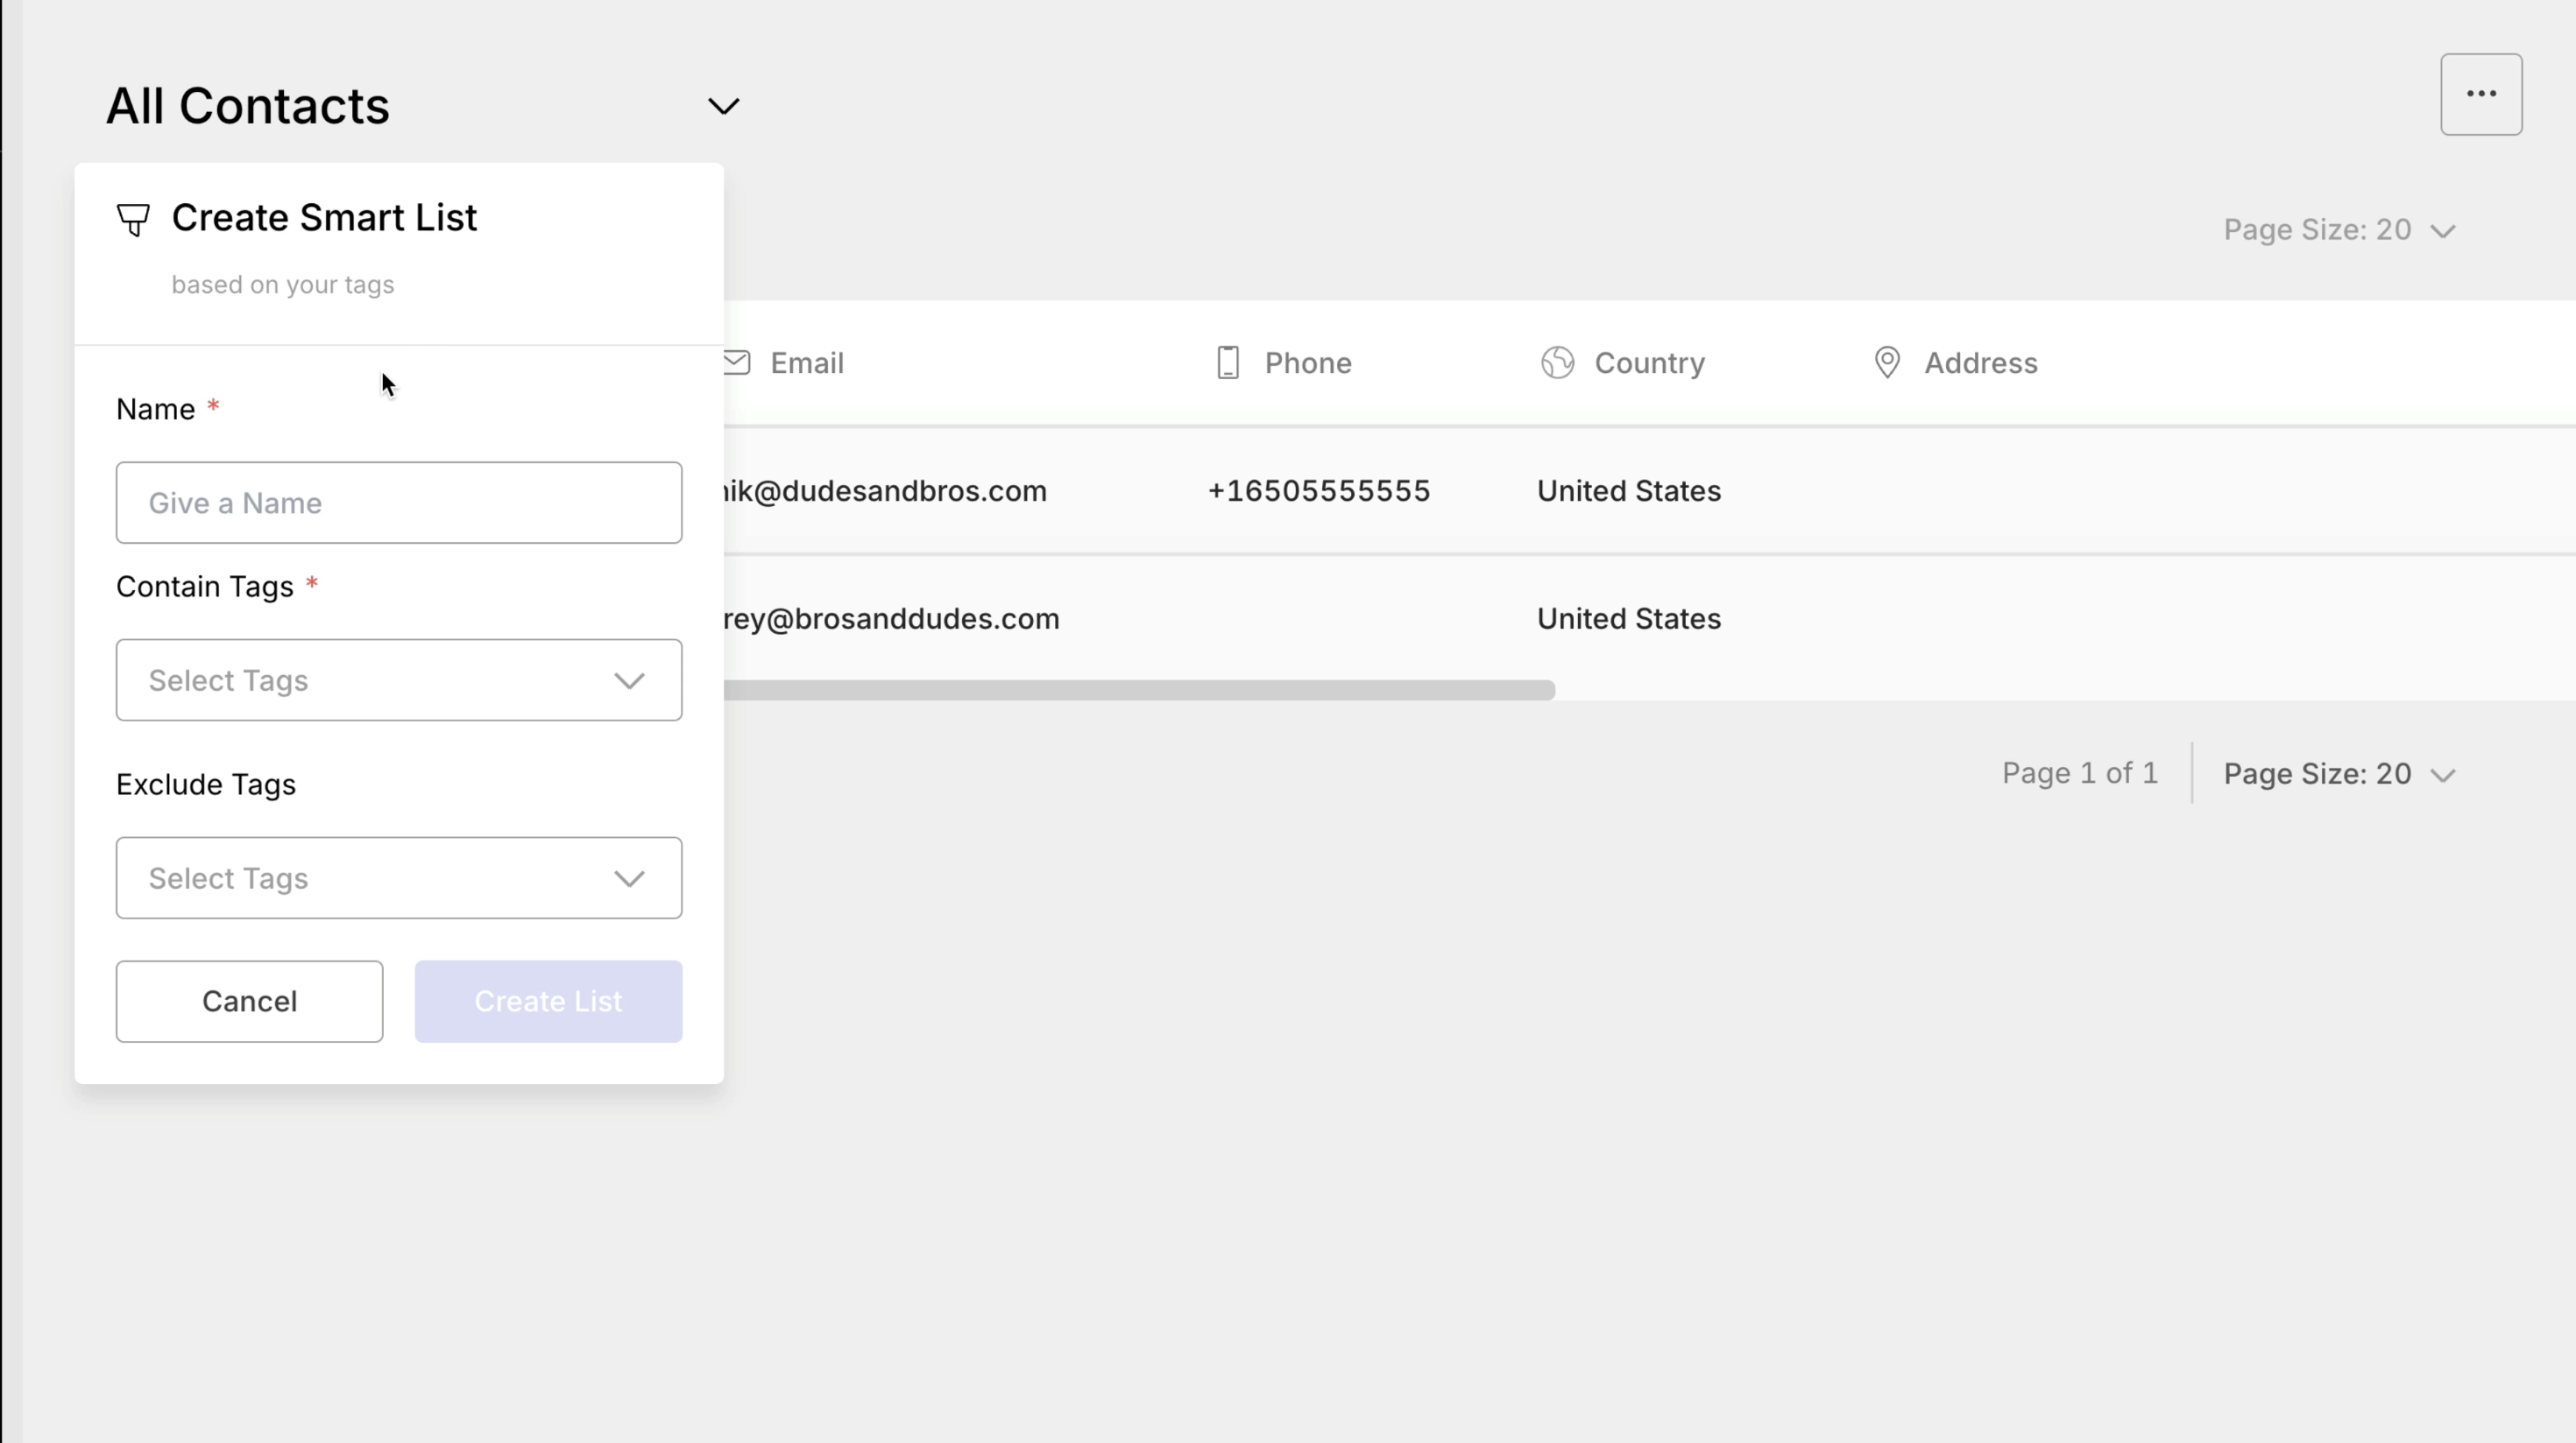
Task: Click the Phone column icon
Action: [x=1228, y=363]
